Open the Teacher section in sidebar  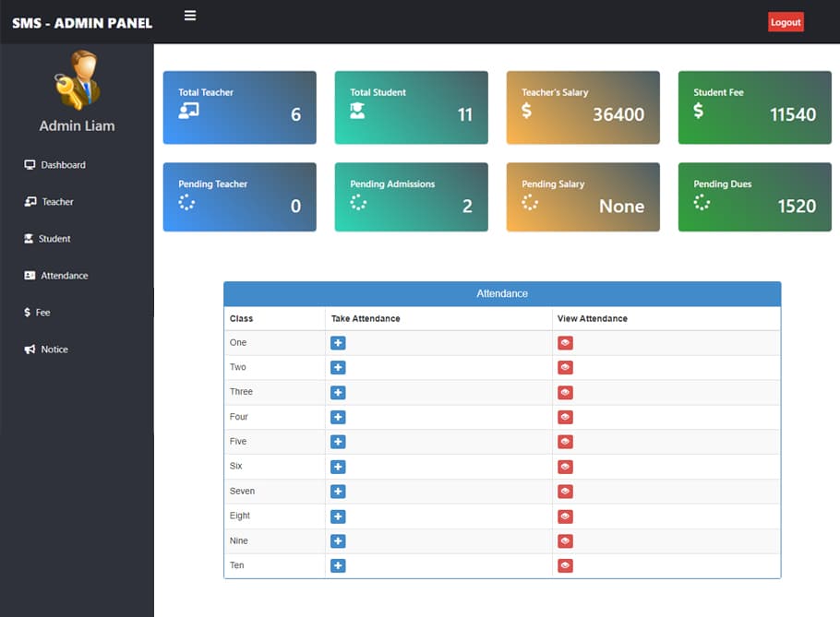coord(56,202)
